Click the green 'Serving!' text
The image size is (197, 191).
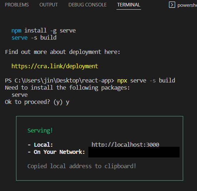coord(40,131)
